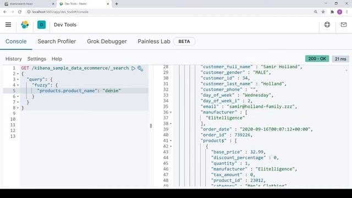This screenshot has height=198, width=352.
Task: Open the Kibana hamburger navigation menu
Action: point(8,25)
